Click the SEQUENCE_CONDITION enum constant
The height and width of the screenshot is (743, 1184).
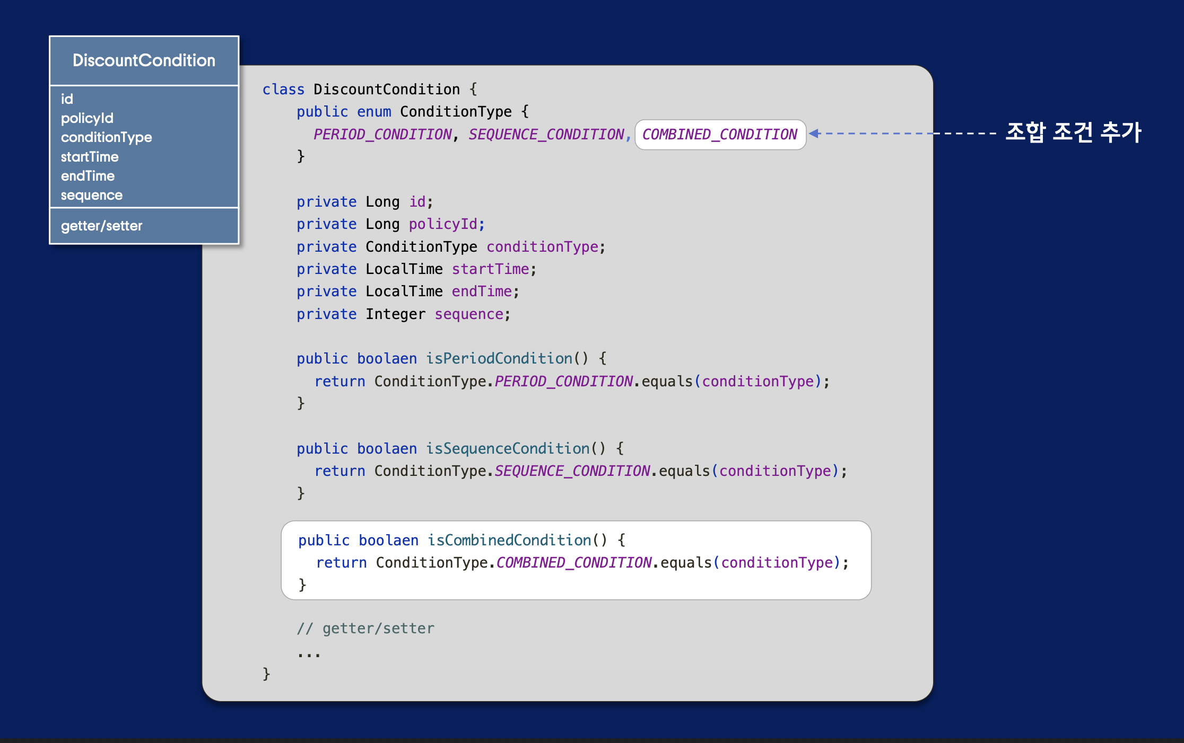point(546,135)
